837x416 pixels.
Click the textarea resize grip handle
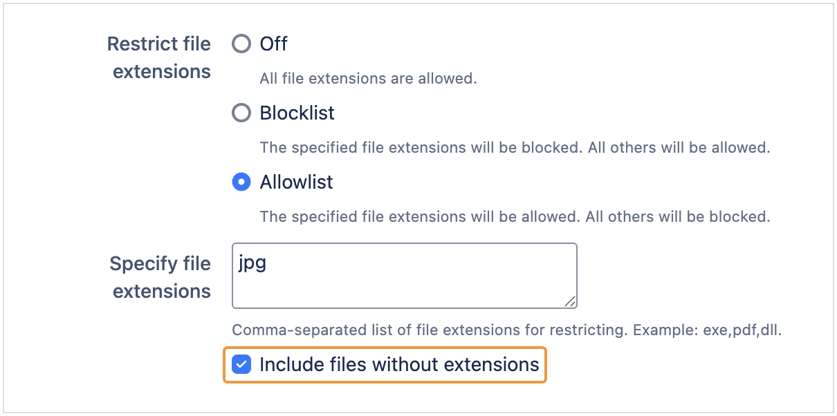pos(571,303)
